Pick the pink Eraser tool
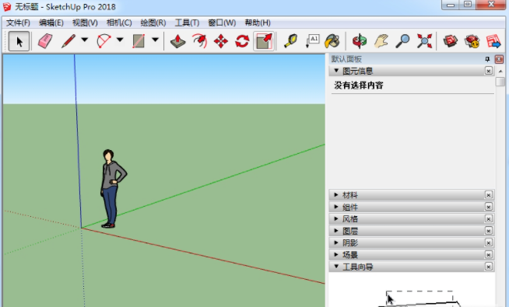The height and width of the screenshot is (307, 509). pyautogui.click(x=45, y=41)
